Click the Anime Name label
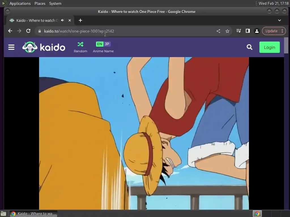The height and width of the screenshot is (217, 290). 103,51
